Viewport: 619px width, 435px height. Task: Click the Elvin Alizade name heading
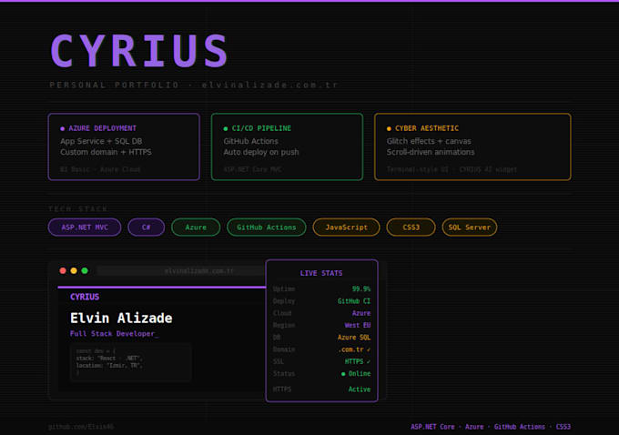[121, 318]
